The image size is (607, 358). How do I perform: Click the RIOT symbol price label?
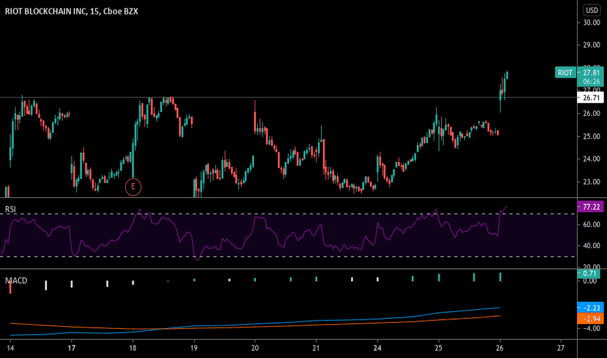(x=565, y=72)
